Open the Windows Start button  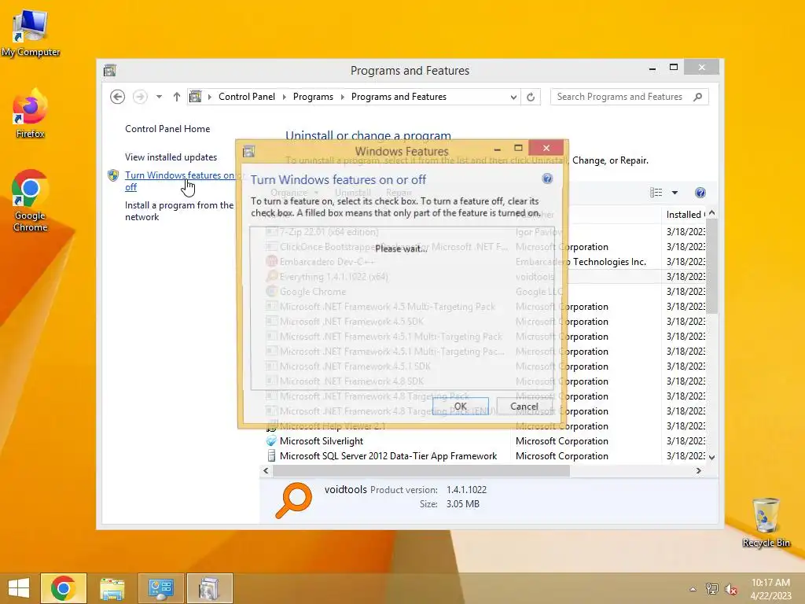(x=19, y=588)
